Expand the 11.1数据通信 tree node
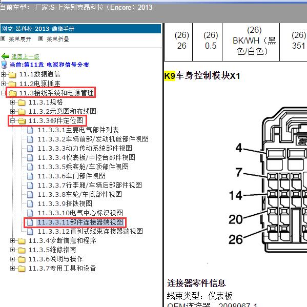This screenshot has height=307, width=307. [3, 74]
